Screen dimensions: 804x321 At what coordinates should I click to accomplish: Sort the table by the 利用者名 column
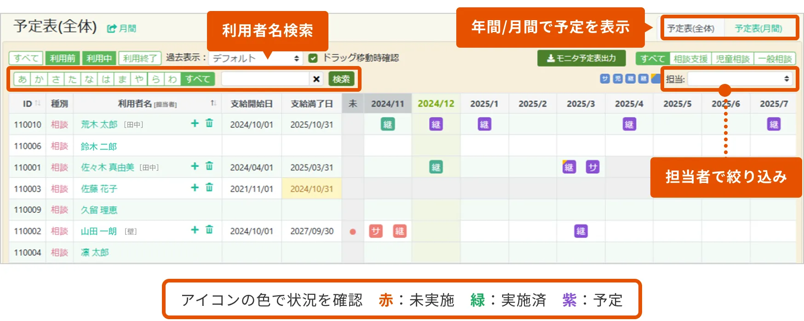[213, 103]
